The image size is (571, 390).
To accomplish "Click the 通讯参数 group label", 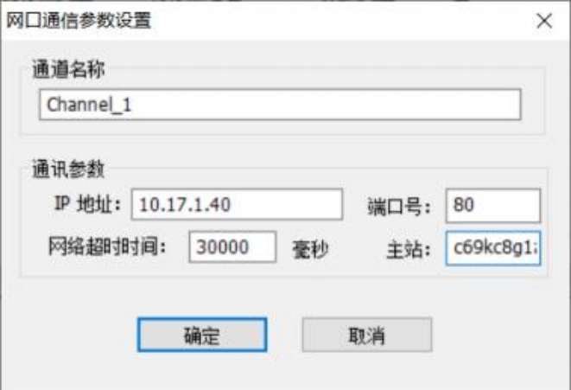I will point(68,169).
